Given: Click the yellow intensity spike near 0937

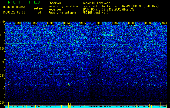Looking at the screenshot, I should point(112,104).
